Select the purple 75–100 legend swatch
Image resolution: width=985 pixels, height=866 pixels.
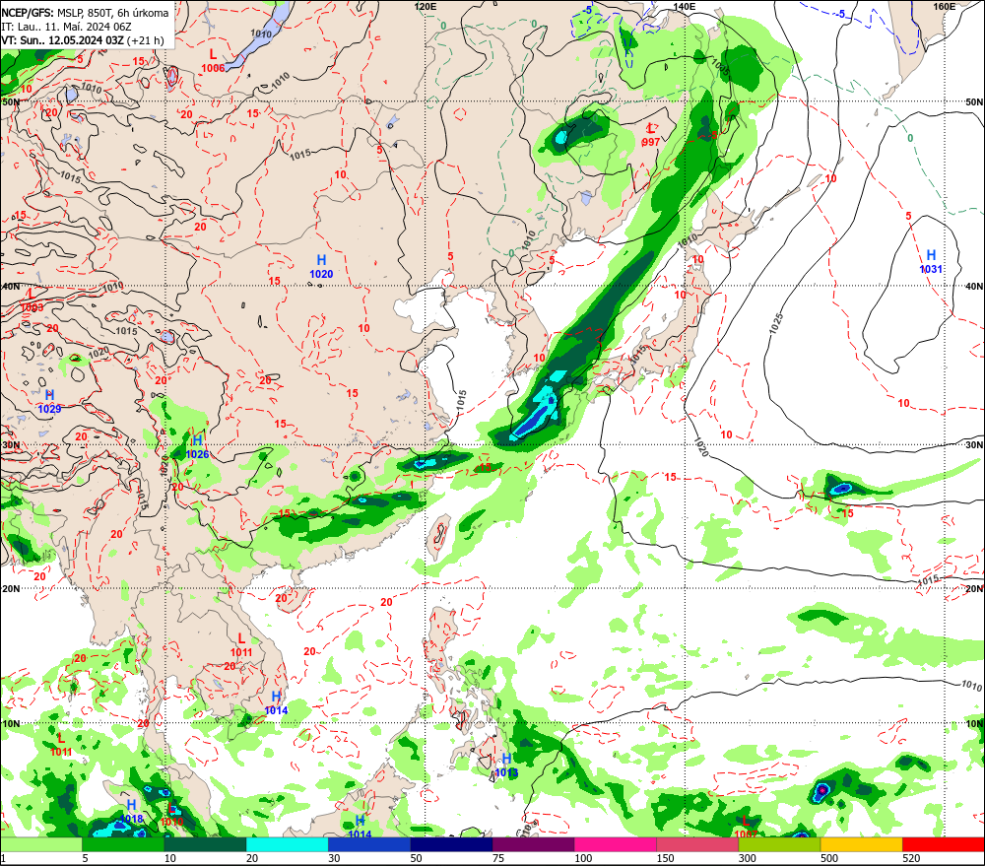(533, 844)
